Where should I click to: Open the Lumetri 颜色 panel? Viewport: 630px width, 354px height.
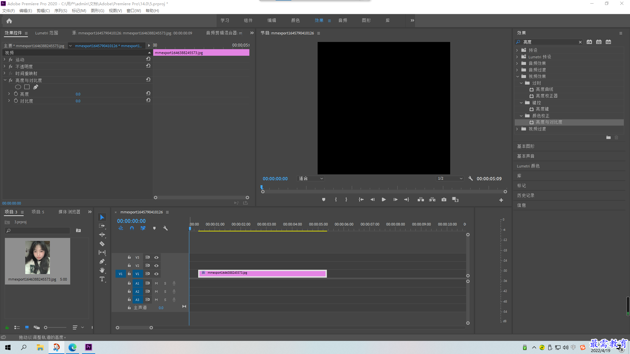click(x=528, y=166)
